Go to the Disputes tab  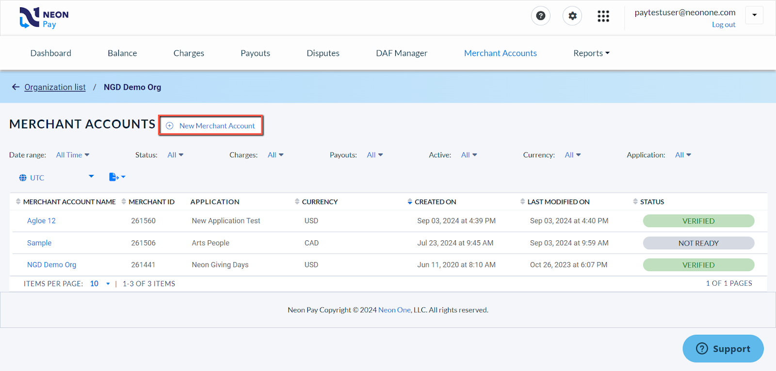click(323, 53)
